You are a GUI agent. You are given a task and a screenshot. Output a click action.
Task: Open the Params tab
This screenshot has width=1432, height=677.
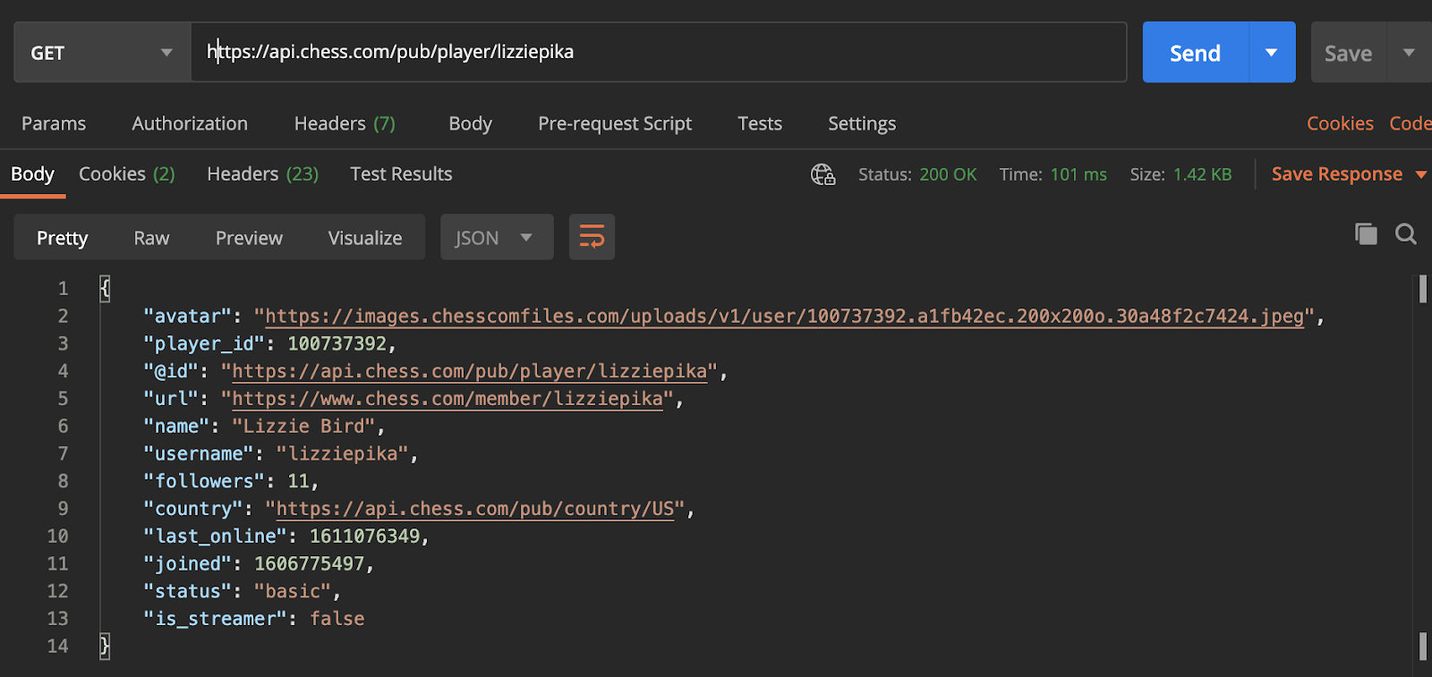click(x=54, y=123)
